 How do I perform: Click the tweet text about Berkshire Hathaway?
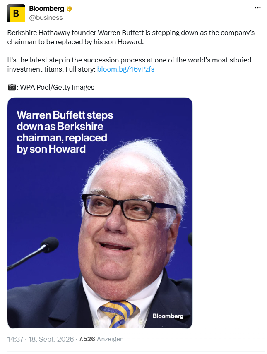[131, 37]
